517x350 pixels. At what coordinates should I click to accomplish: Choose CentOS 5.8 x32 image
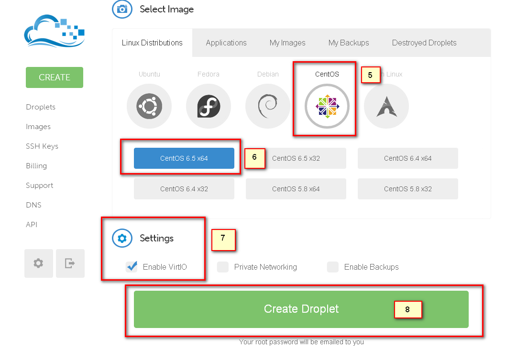coord(408,189)
